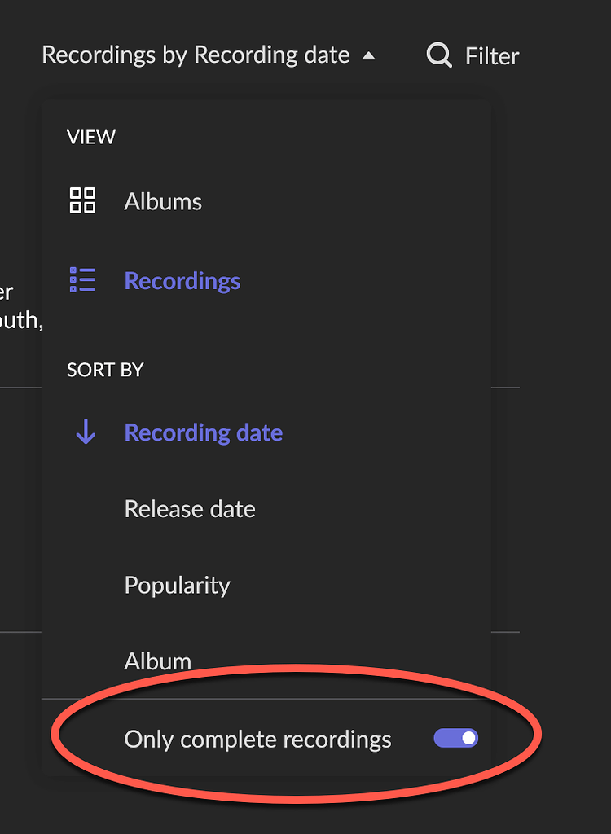
Task: Click the truncated 'er' text behind menu
Action: tap(7, 292)
